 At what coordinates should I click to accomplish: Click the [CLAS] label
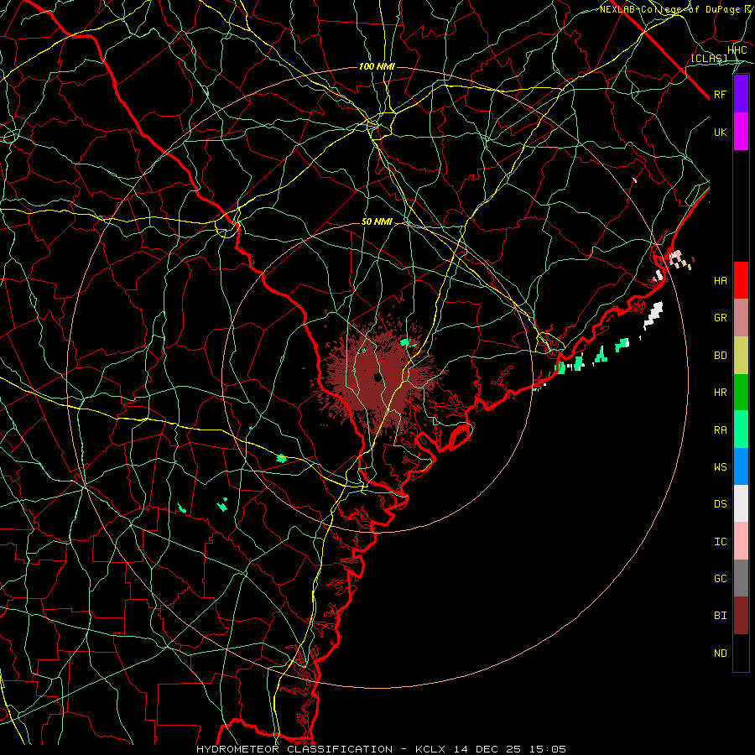pos(709,59)
